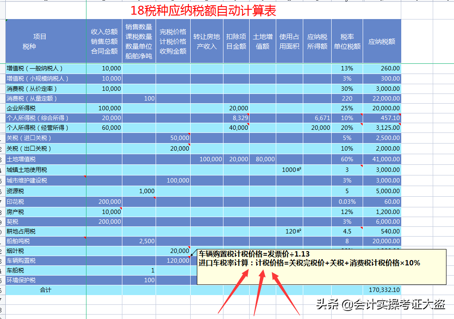Click the red marker on the 20,000 烟叶税 cell
Screen dimensions: 454x319
190,248
